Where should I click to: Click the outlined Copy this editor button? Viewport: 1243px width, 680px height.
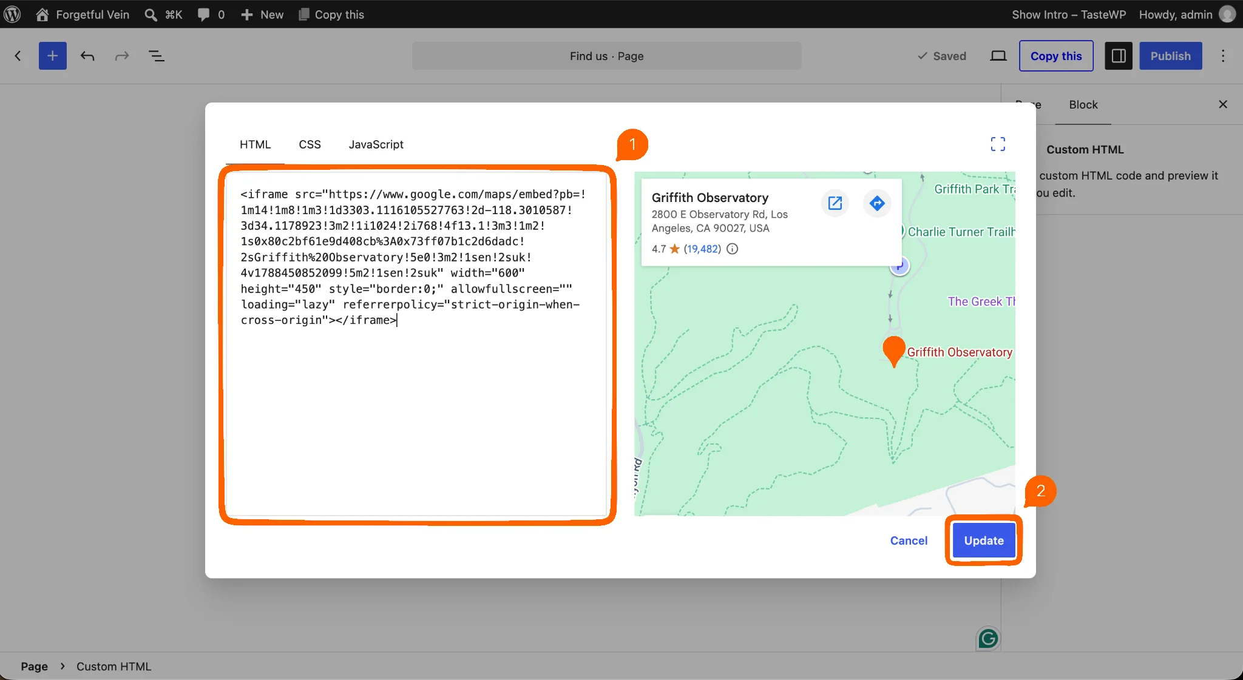(x=1056, y=56)
